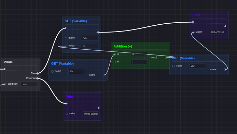The width and height of the screenshot is (237, 134).
Task: Click the b field showing 1 in Addition
Action: [139, 62]
